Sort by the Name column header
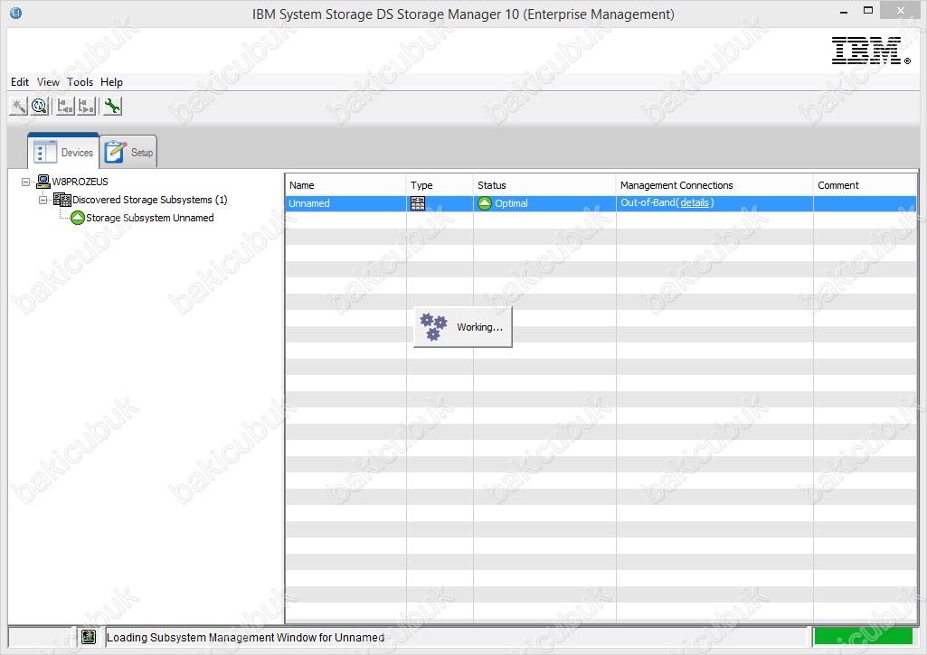Image resolution: width=927 pixels, height=655 pixels. 345,185
